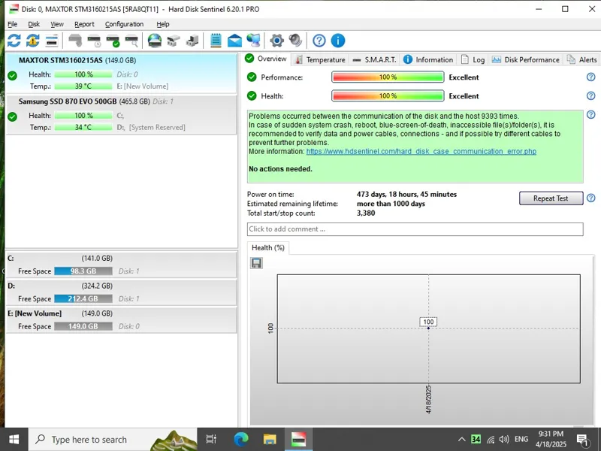Screen dimensions: 601x451
Task: Click the help icon next to Repeat Test
Action: click(x=590, y=198)
